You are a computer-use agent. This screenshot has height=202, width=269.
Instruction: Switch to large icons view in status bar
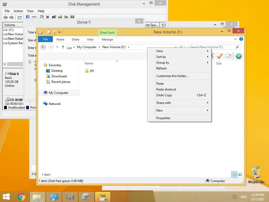pyautogui.click(x=240, y=175)
